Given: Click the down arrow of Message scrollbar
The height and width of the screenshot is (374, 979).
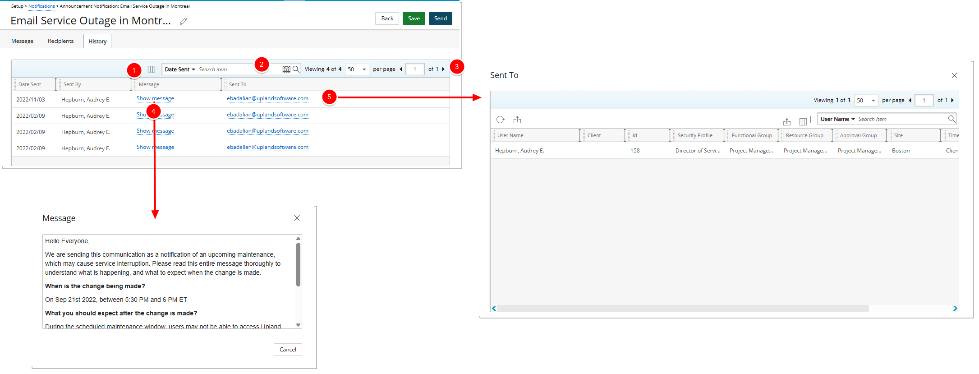Looking at the screenshot, I should tap(298, 325).
